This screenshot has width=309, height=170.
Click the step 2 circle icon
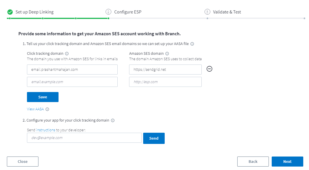pyautogui.click(x=108, y=12)
